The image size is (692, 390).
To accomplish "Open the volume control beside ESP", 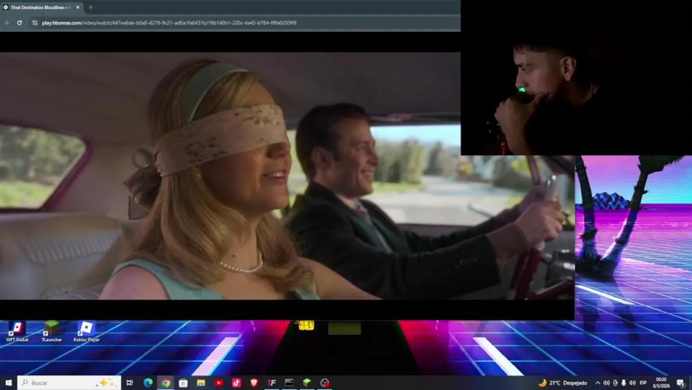I will [632, 382].
